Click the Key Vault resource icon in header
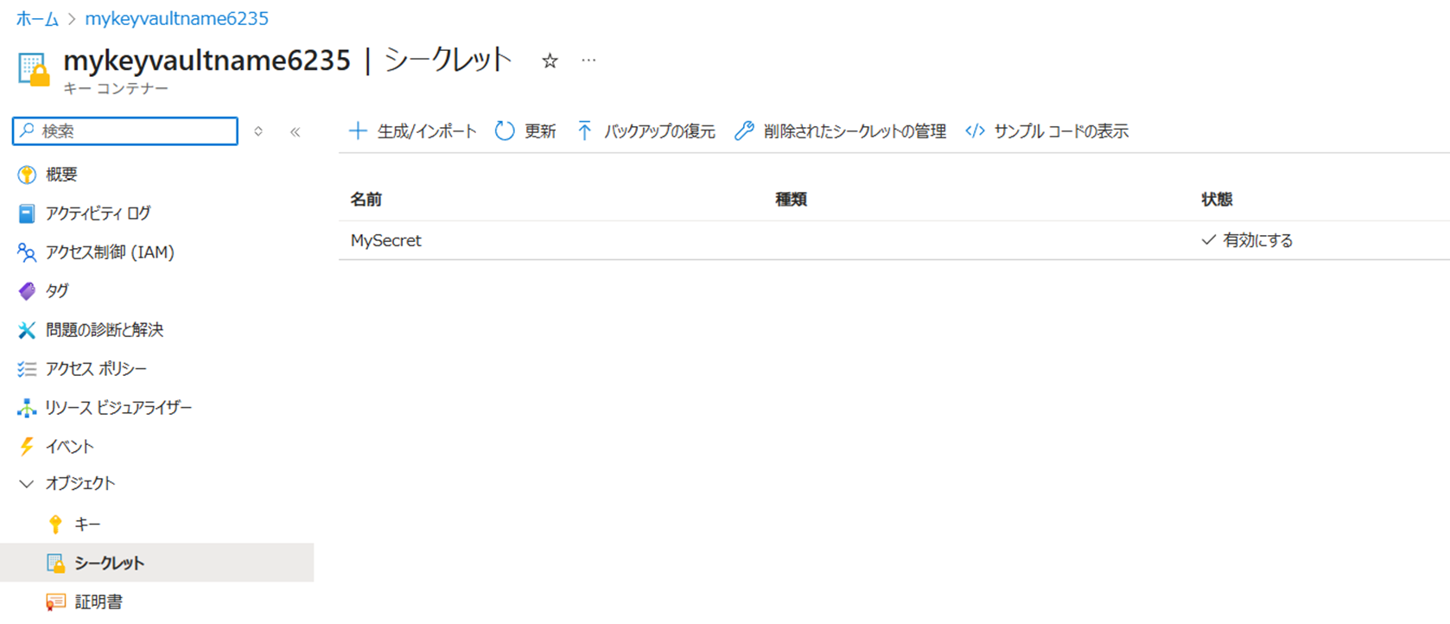The image size is (1450, 624). pyautogui.click(x=34, y=69)
